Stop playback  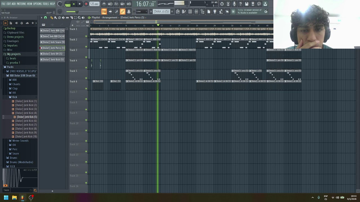pyautogui.click(x=80, y=4)
